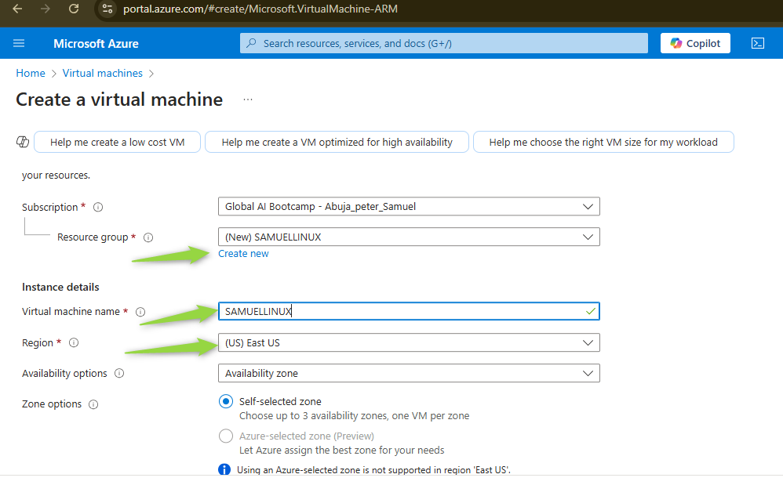Select Help me choose the right VM size
This screenshot has height=485, width=783.
point(603,142)
